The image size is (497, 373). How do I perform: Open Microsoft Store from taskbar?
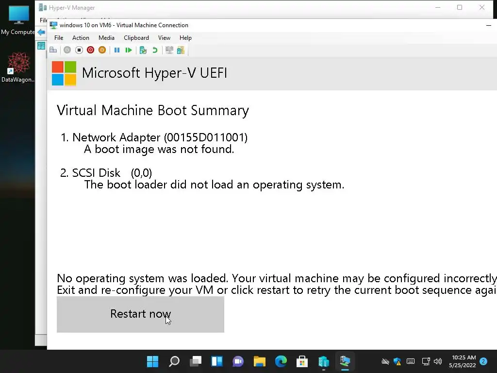pyautogui.click(x=302, y=361)
